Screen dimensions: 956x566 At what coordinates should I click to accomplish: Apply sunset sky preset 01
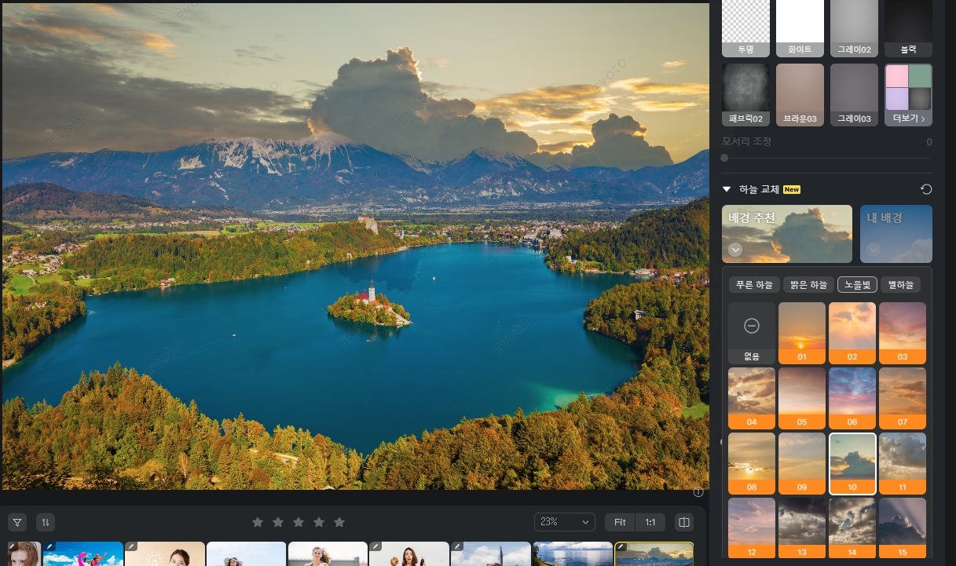(x=802, y=333)
